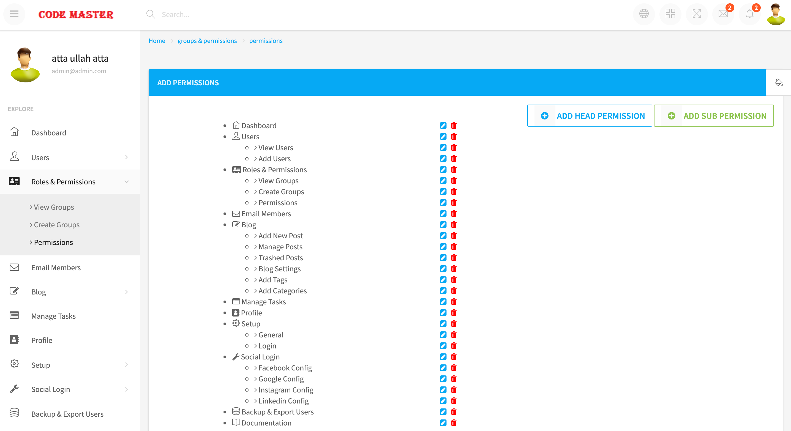
Task: Select Create Groups in sidebar
Action: point(56,225)
